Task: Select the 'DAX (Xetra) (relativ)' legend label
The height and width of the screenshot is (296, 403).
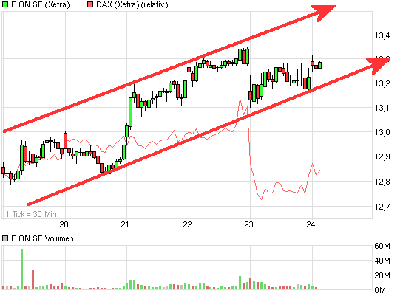Action: [x=132, y=4]
